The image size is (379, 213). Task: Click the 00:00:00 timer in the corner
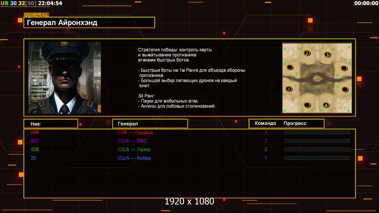(x=366, y=3)
